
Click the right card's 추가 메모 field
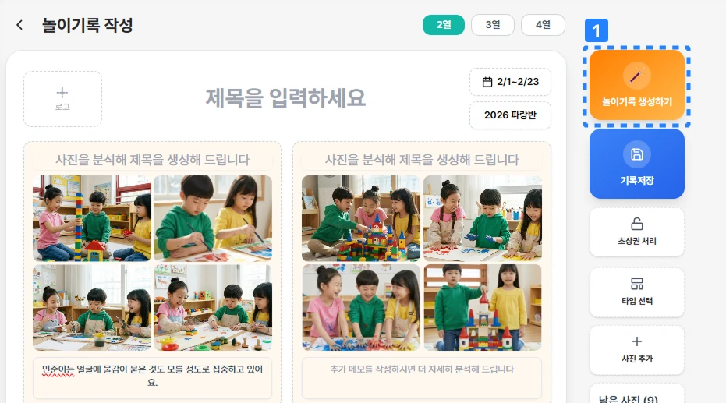(x=422, y=377)
